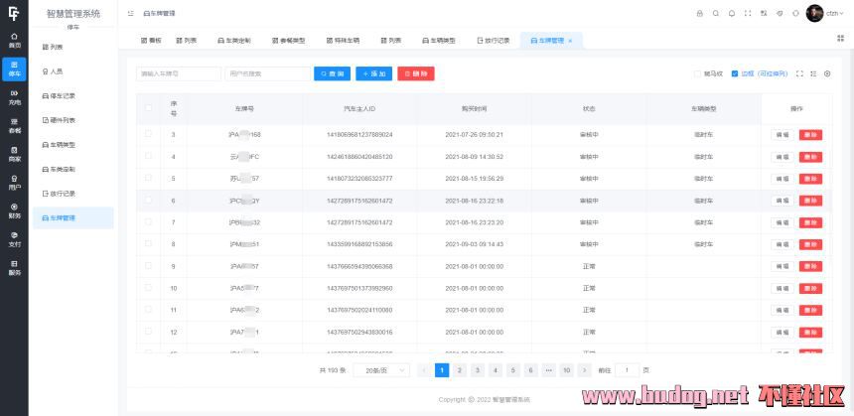Screen dimensions: 854x416
Task: Open 充电 in the left navigation rail
Action: tap(14, 98)
